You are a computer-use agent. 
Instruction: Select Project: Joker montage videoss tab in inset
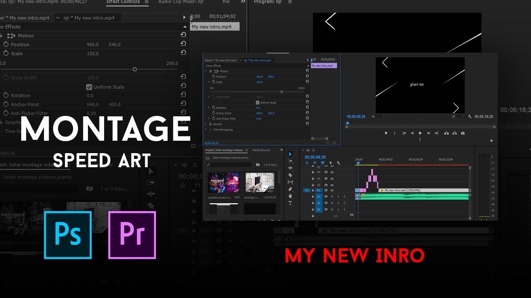pyautogui.click(x=224, y=150)
